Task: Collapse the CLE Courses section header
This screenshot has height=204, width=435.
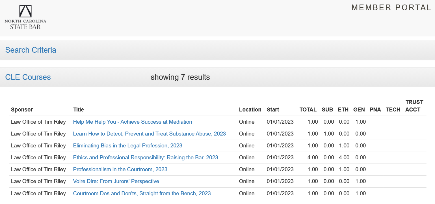Action: click(28, 77)
